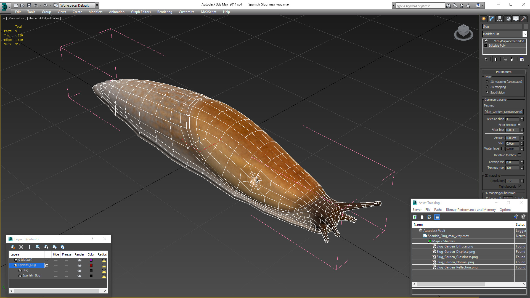Open the Rendering menu
The height and width of the screenshot is (298, 530).
point(165,12)
